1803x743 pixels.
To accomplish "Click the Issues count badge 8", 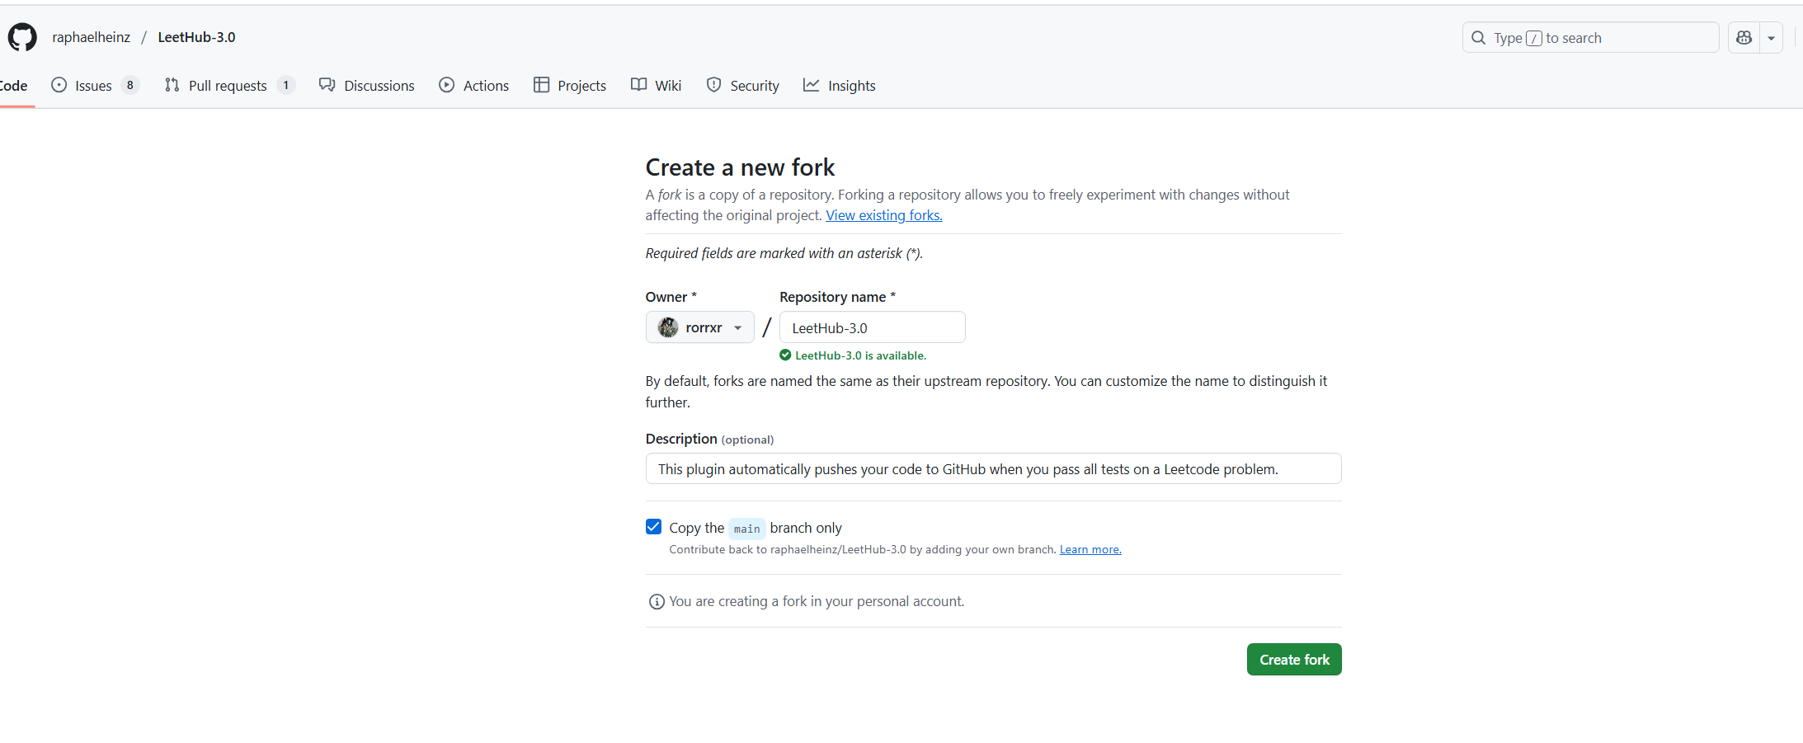I will 129,85.
